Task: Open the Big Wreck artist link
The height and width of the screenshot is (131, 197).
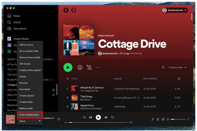Action: pos(86,100)
